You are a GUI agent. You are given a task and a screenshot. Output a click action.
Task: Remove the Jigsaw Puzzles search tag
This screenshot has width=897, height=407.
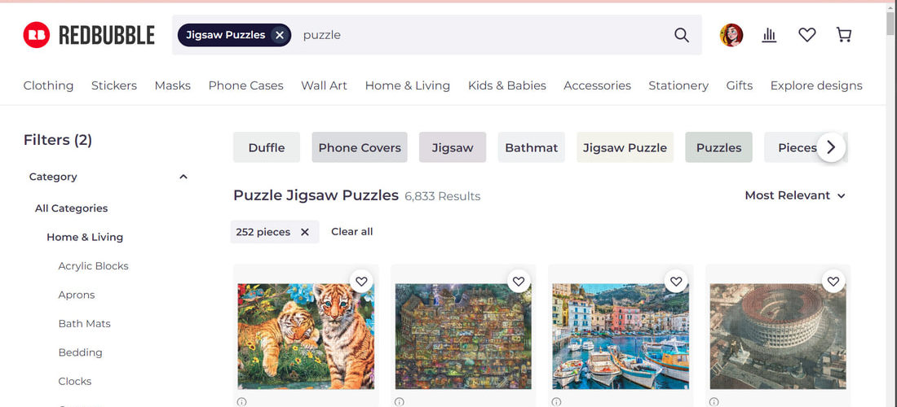(x=279, y=35)
